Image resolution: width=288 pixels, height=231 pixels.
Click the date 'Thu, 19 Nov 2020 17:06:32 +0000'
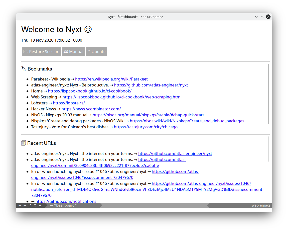click(x=52, y=40)
